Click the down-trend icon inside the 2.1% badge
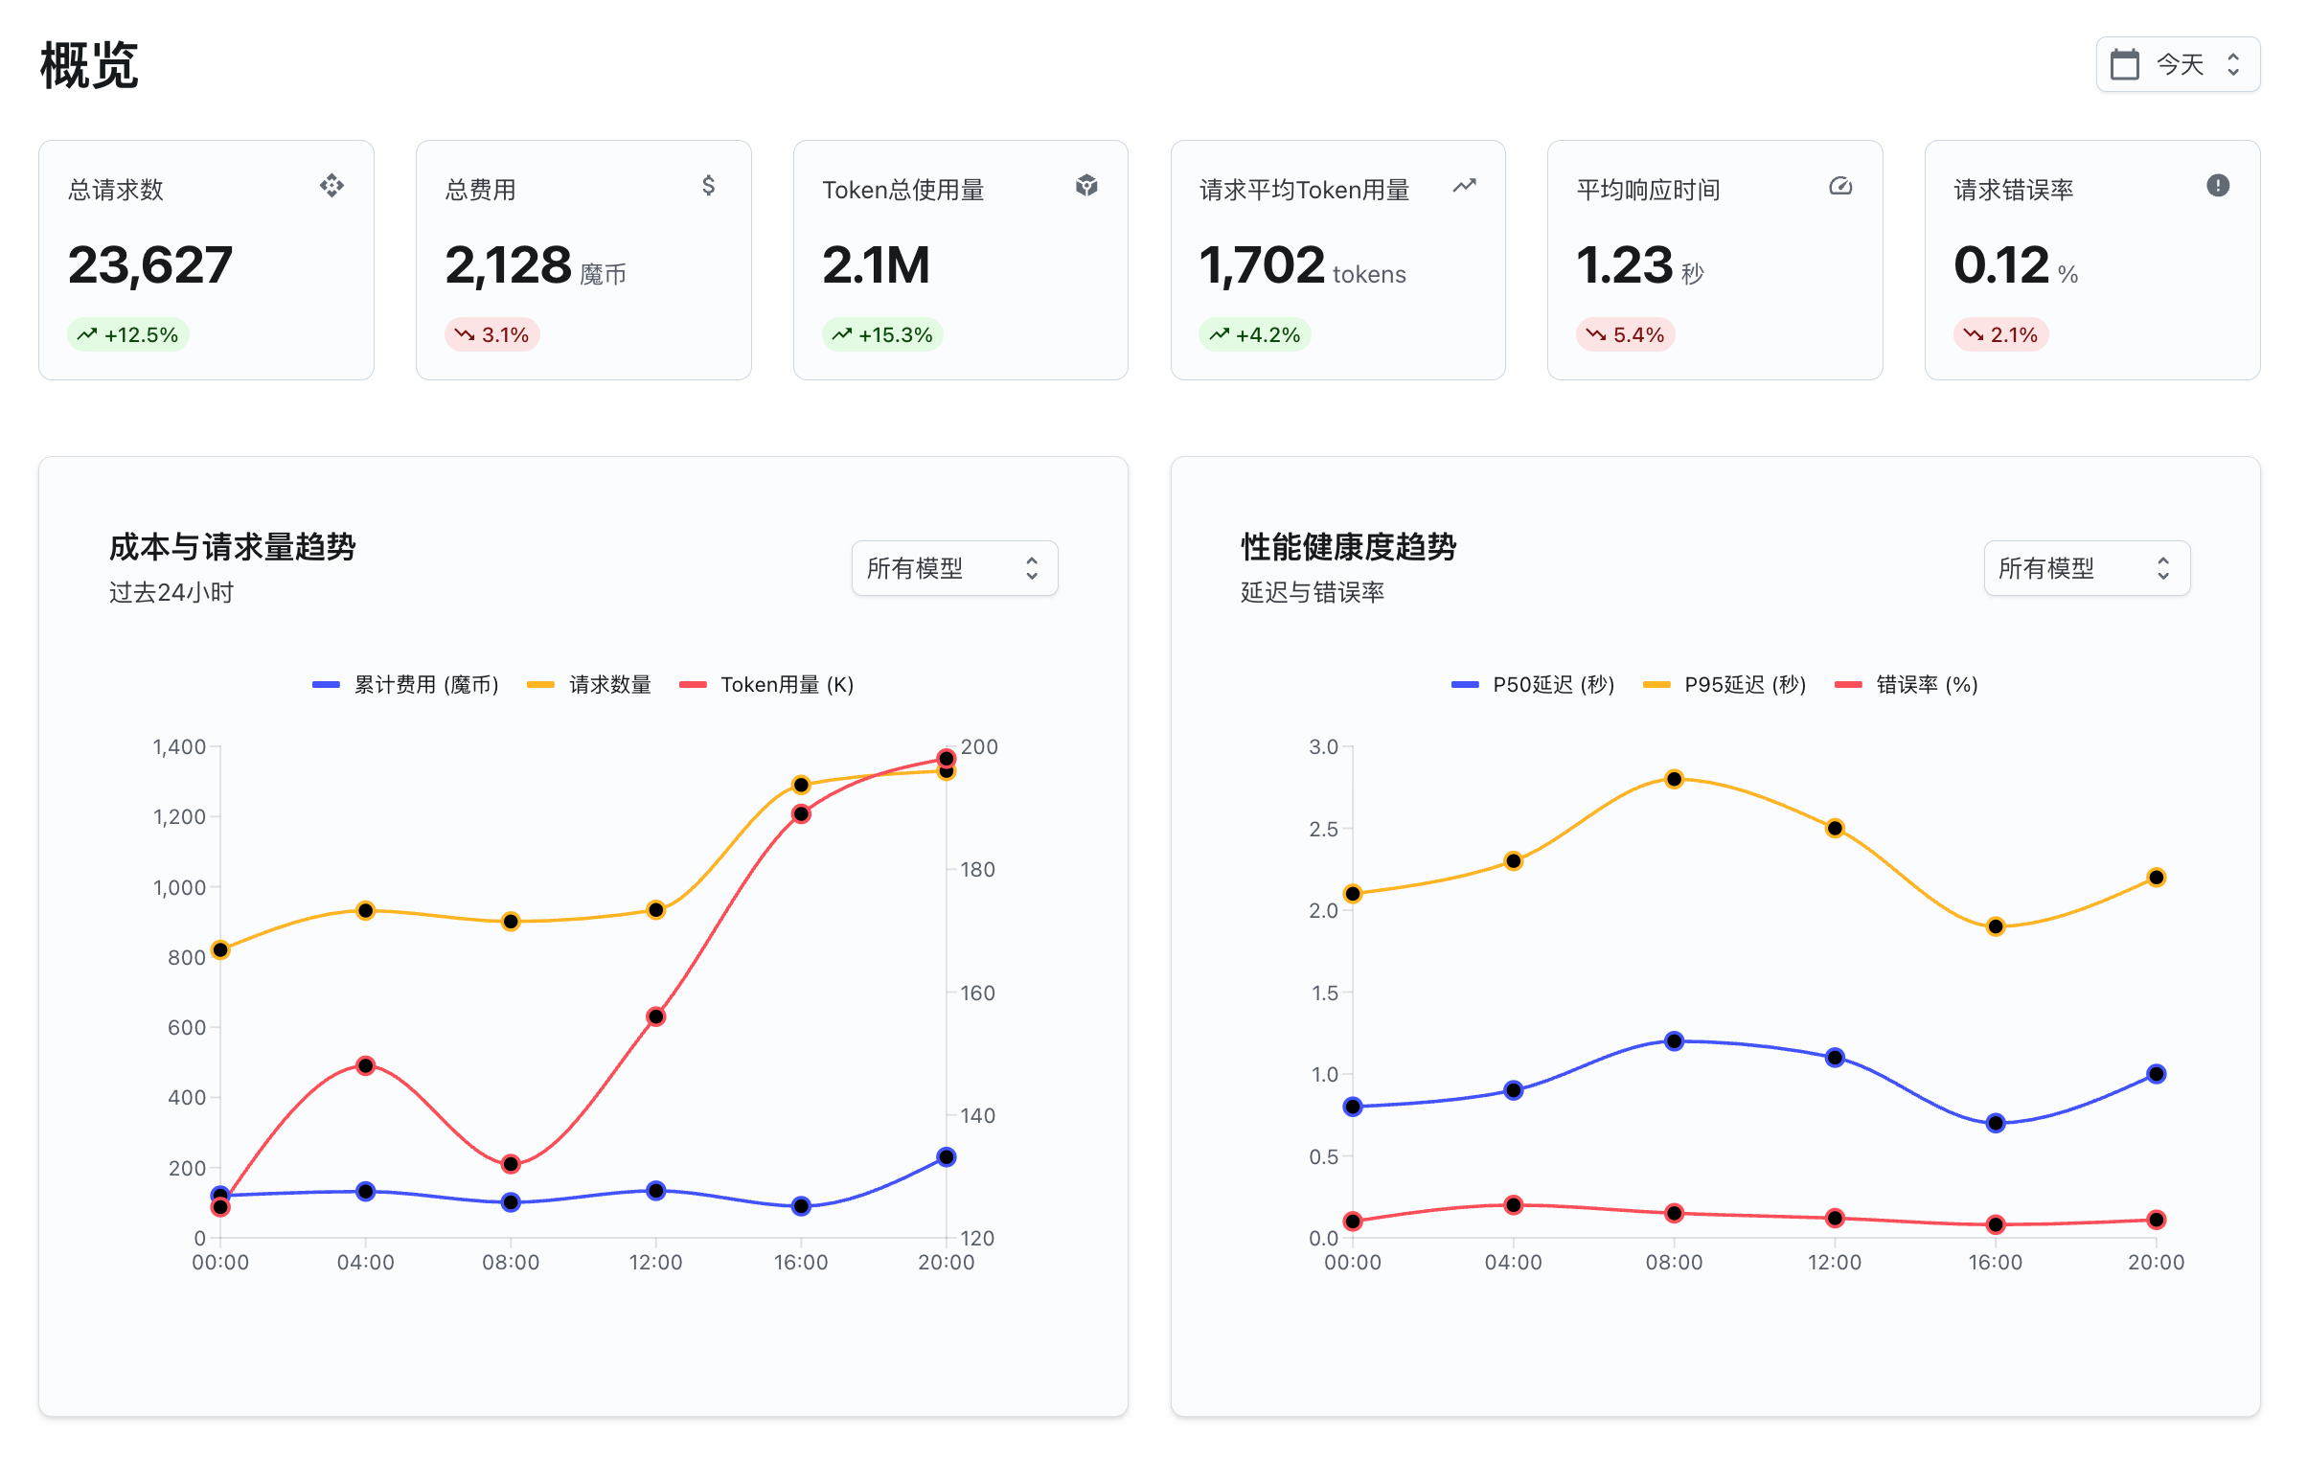This screenshot has height=1462, width=2307. tap(1975, 334)
